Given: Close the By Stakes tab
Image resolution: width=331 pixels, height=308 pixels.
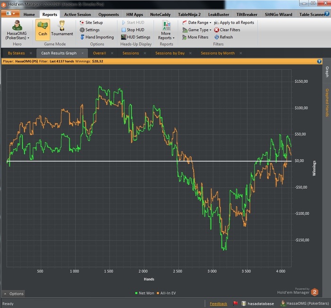Looking at the screenshot, I should 31,53.
